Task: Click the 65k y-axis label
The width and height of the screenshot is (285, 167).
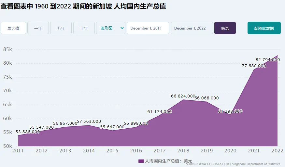Action: point(7,105)
